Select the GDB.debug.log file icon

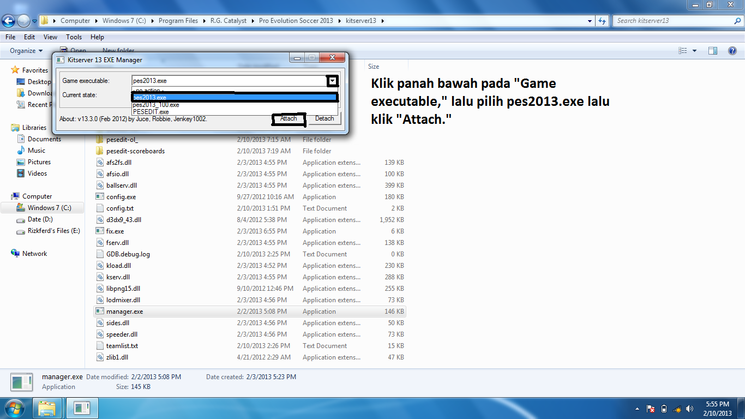point(100,254)
